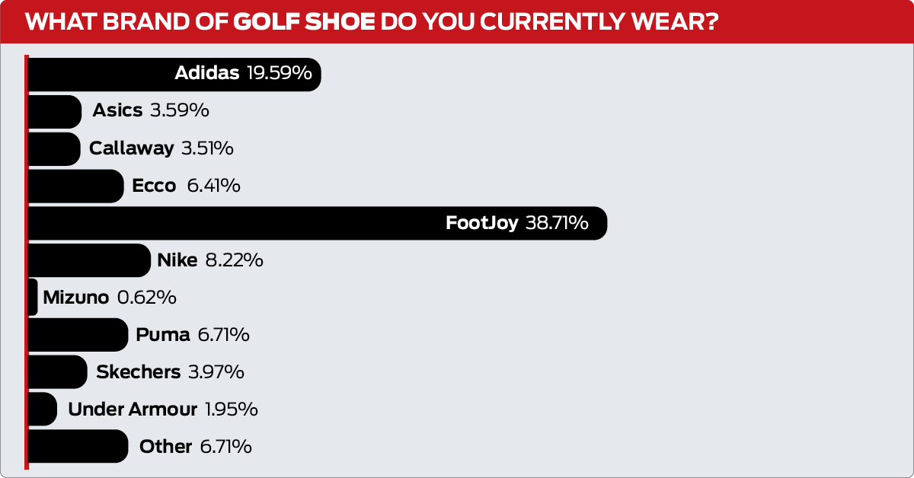914x478 pixels.
Task: Click the black Nike bar
Action: click(x=89, y=260)
